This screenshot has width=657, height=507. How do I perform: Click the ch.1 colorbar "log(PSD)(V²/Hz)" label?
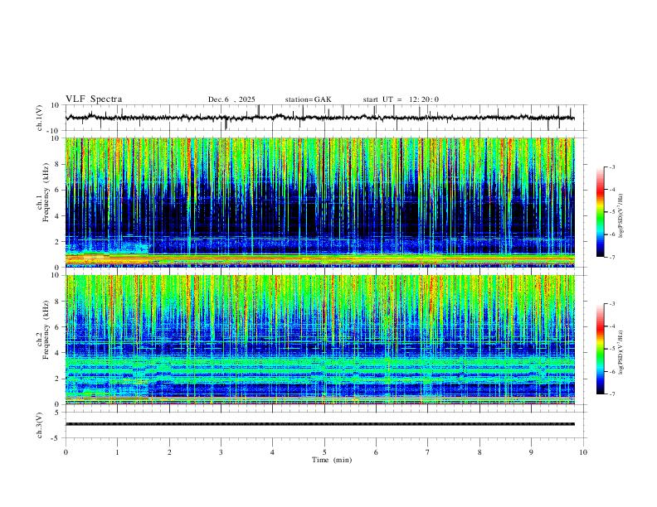point(621,215)
